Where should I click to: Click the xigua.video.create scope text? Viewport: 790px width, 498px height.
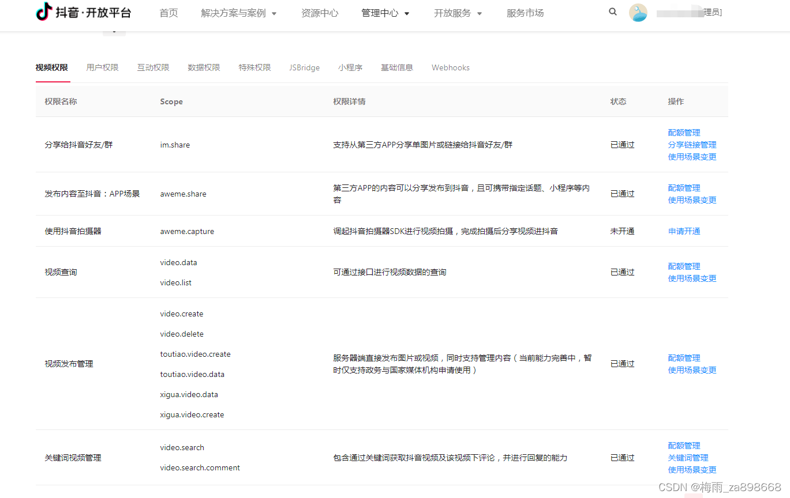coord(192,414)
